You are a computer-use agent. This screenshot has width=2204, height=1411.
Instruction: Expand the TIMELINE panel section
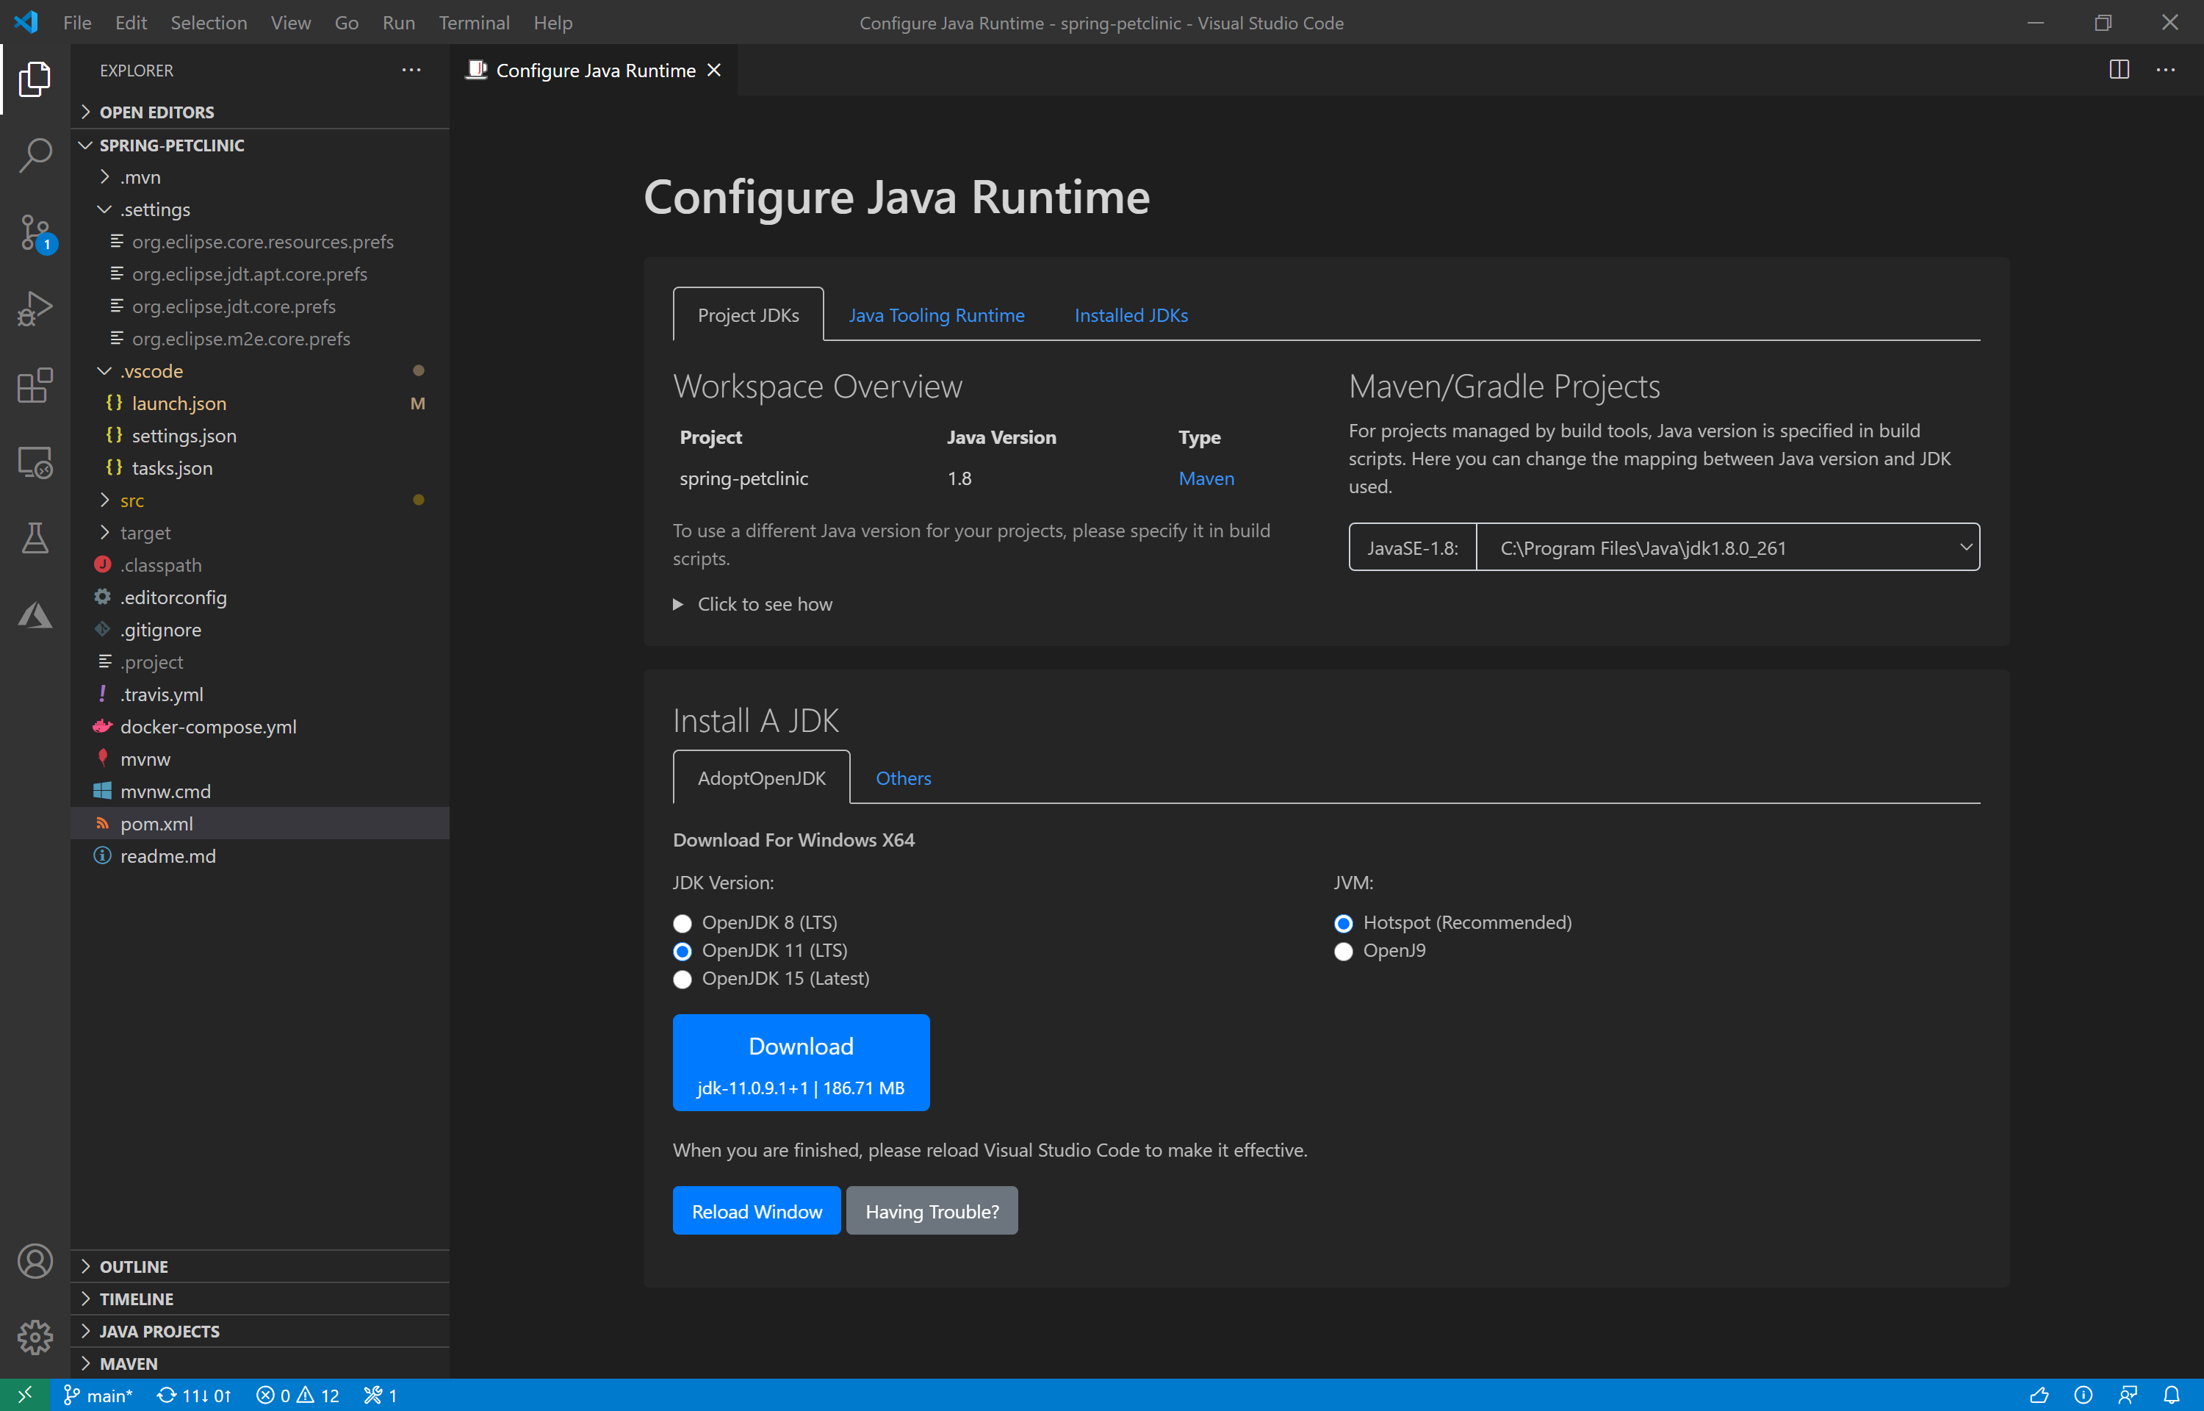point(135,1299)
